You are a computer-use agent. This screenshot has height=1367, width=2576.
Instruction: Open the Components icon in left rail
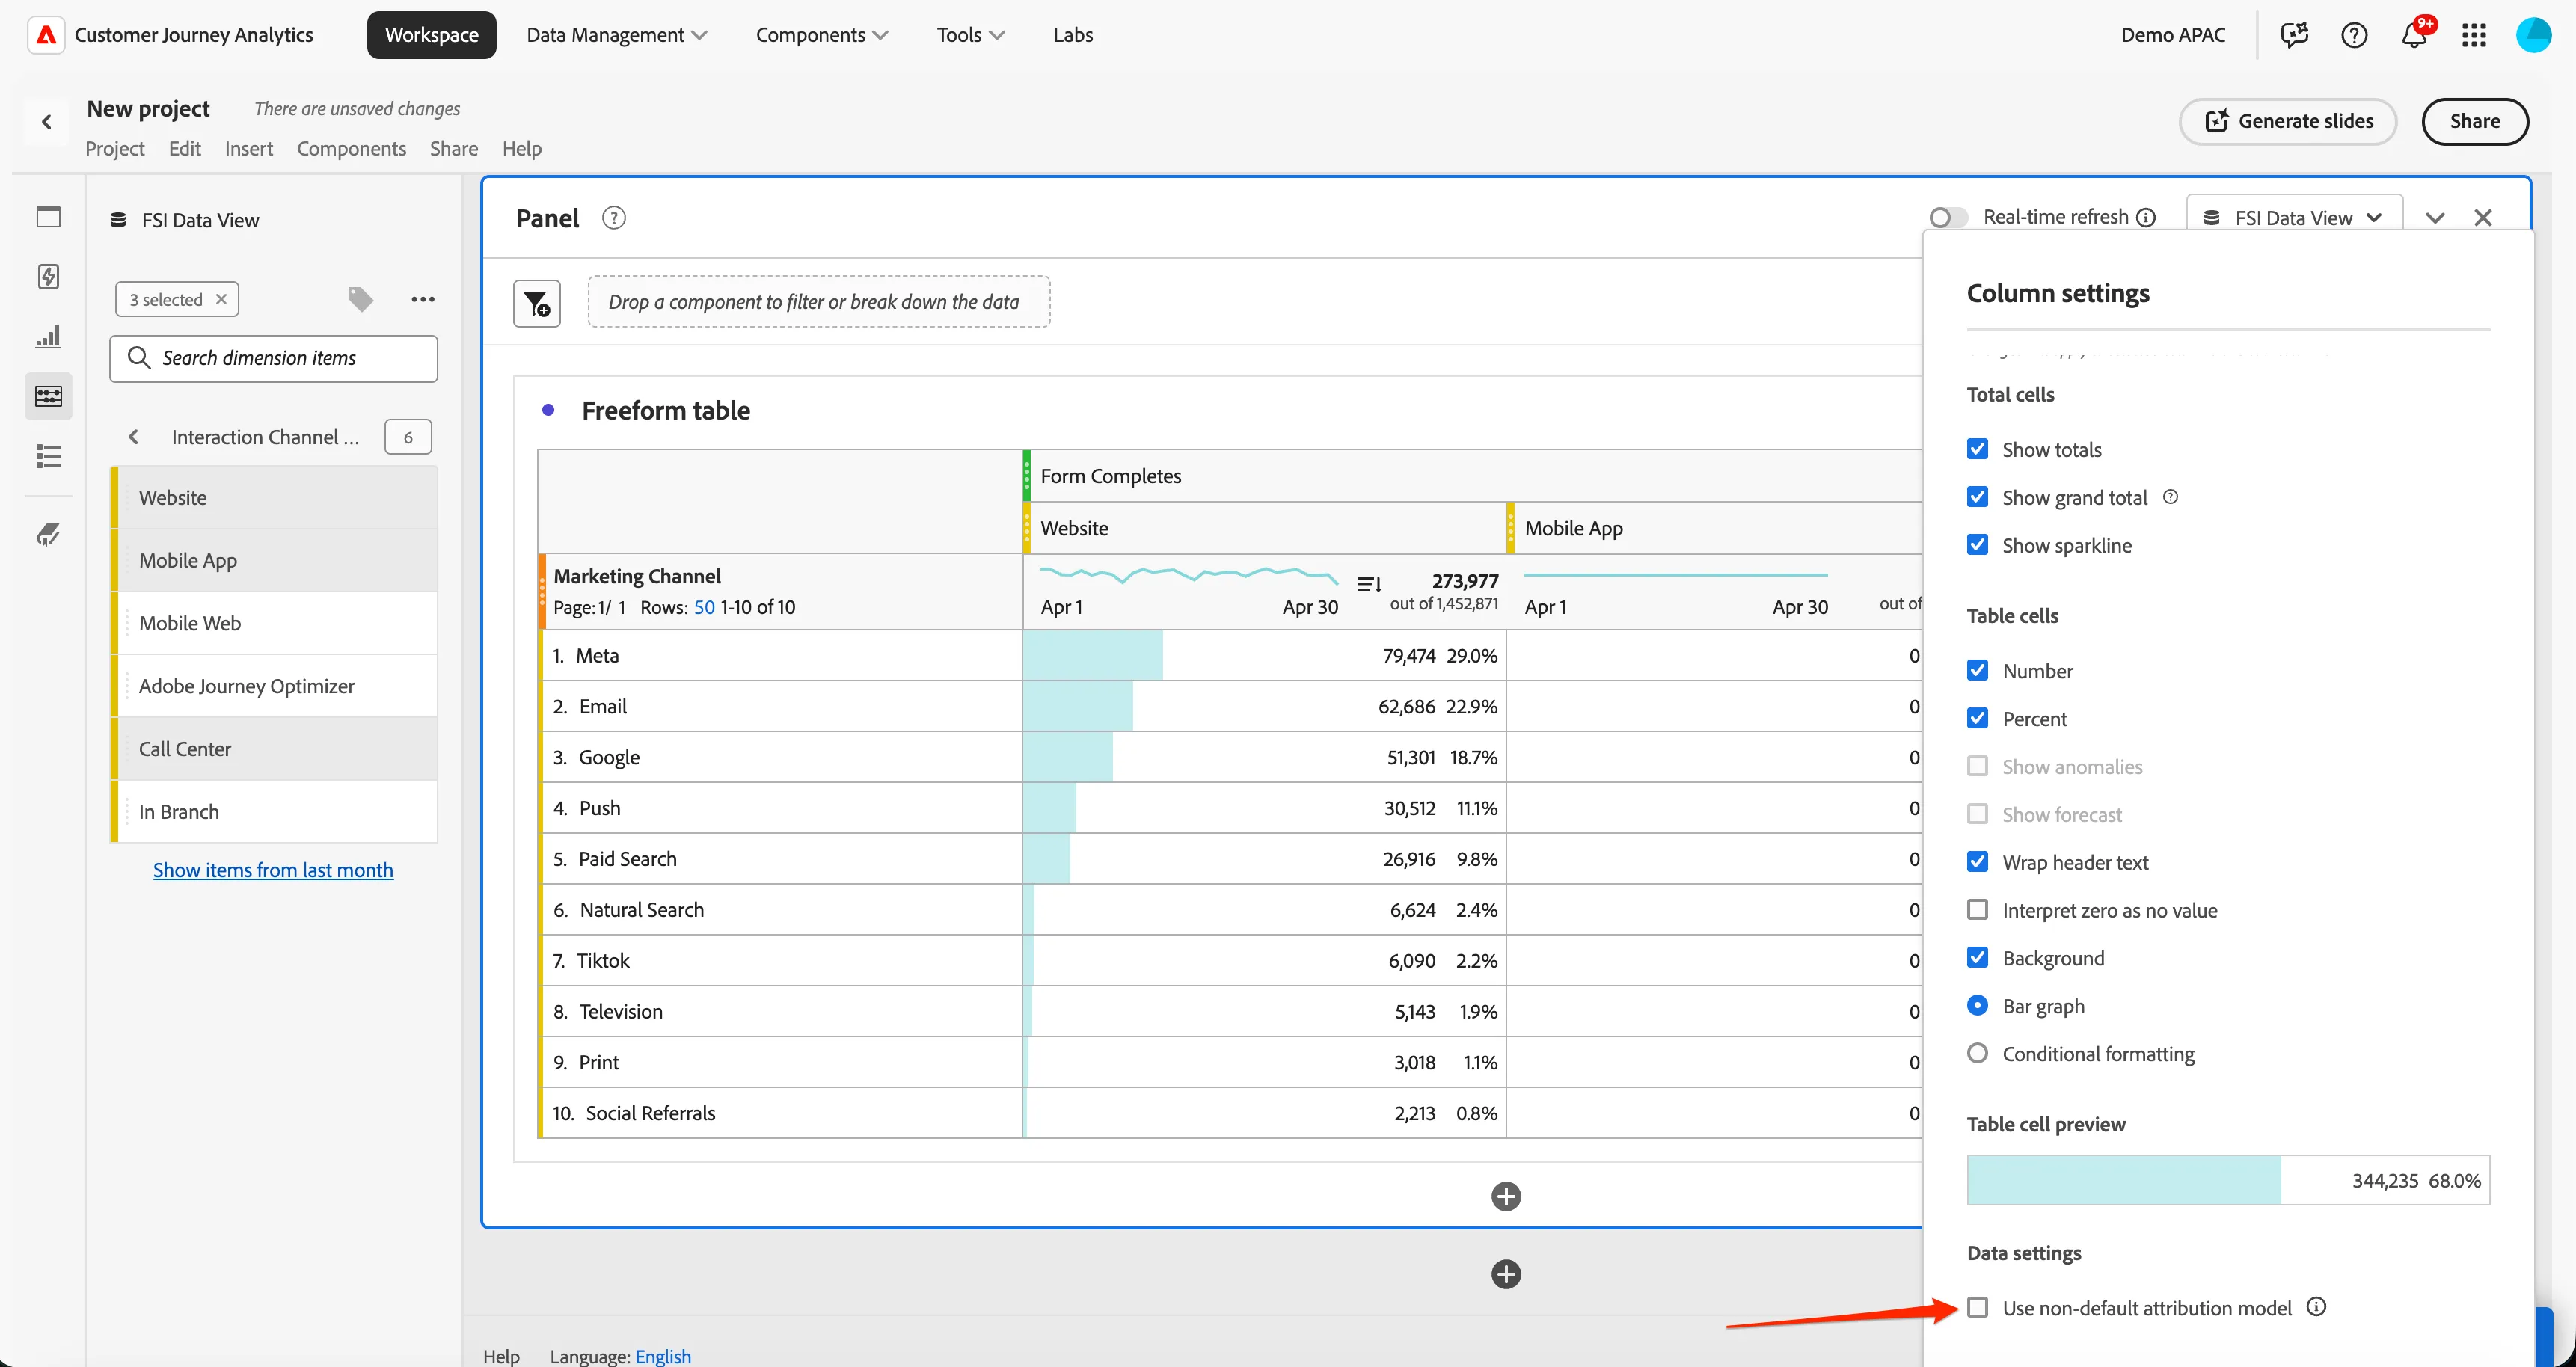pyautogui.click(x=48, y=396)
